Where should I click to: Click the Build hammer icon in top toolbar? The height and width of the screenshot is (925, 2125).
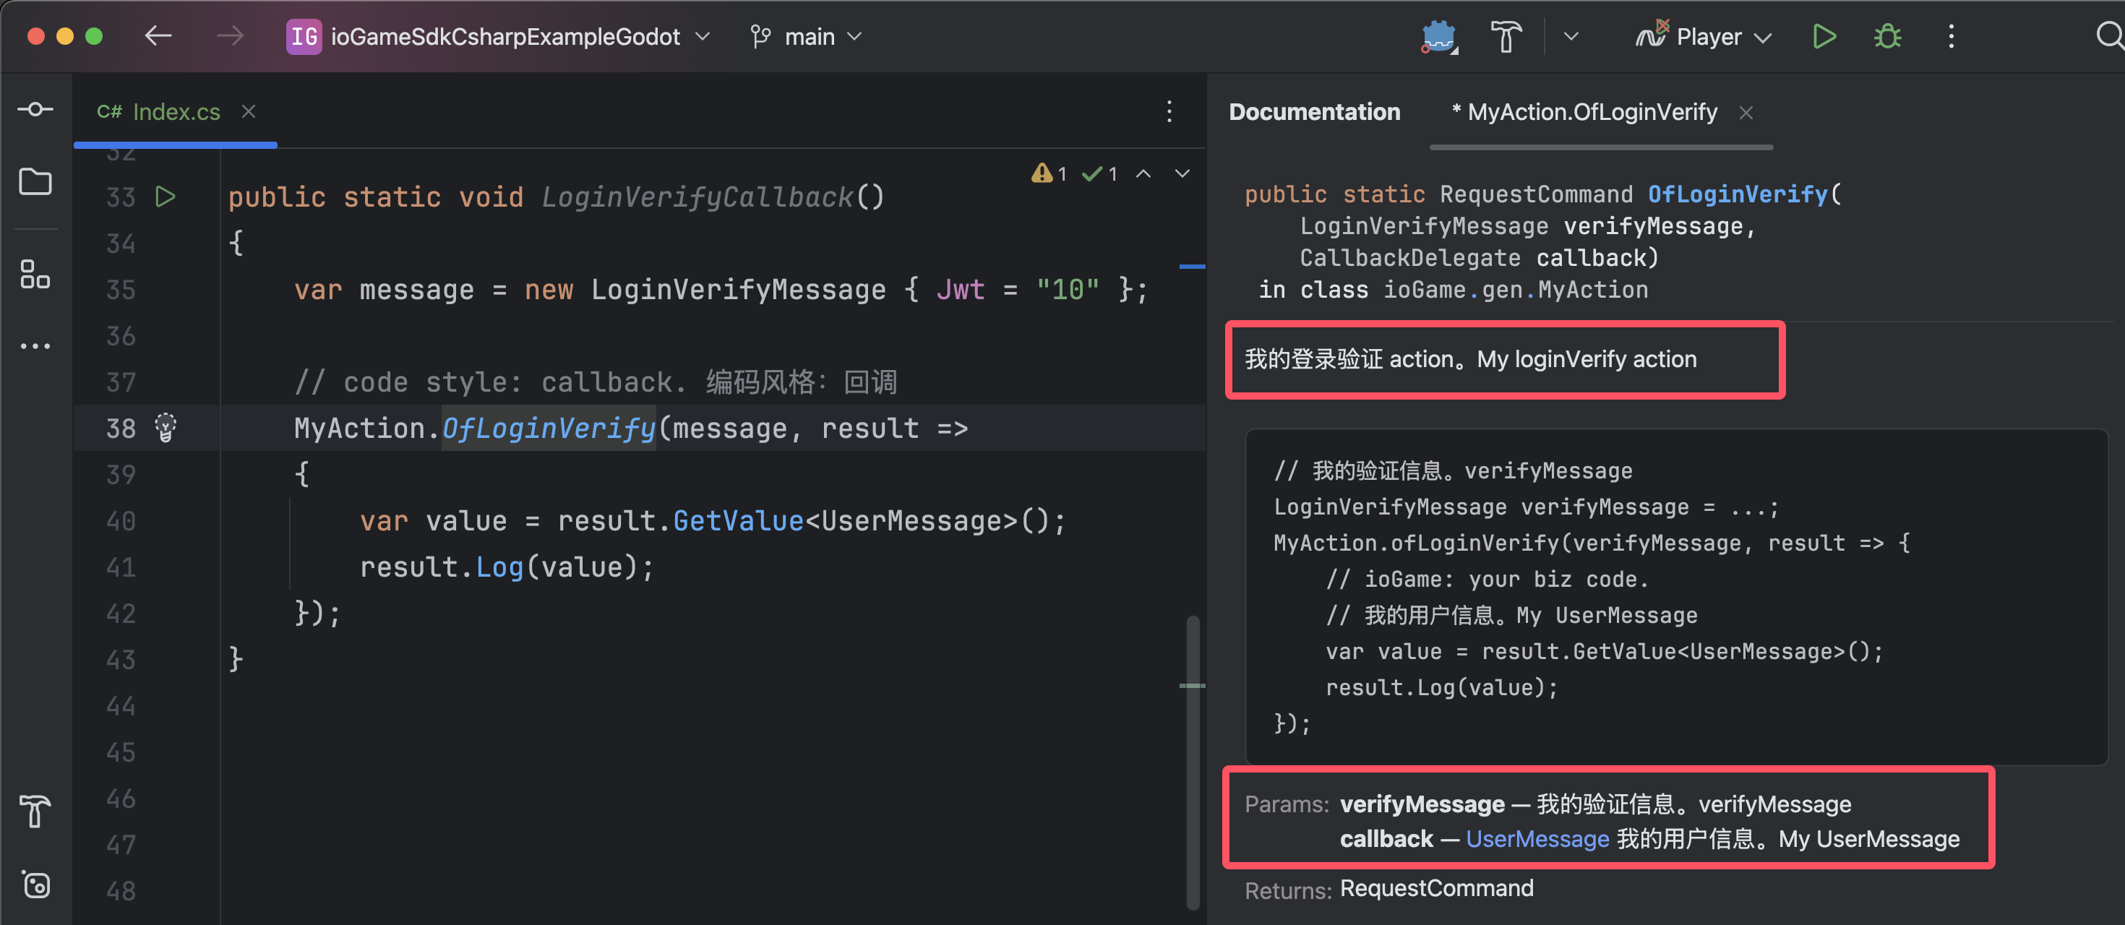1506,37
